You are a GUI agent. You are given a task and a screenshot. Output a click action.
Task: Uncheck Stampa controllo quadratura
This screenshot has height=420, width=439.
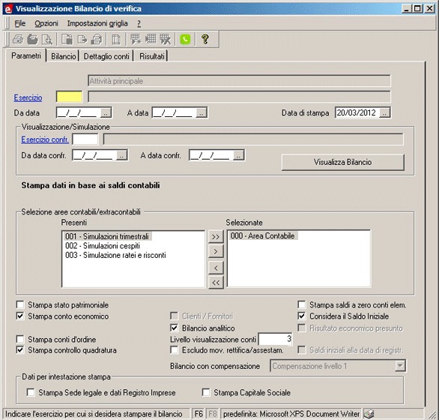point(20,350)
